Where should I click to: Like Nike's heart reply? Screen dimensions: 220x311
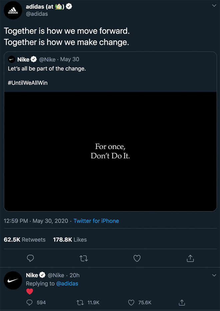pyautogui.click(x=131, y=302)
